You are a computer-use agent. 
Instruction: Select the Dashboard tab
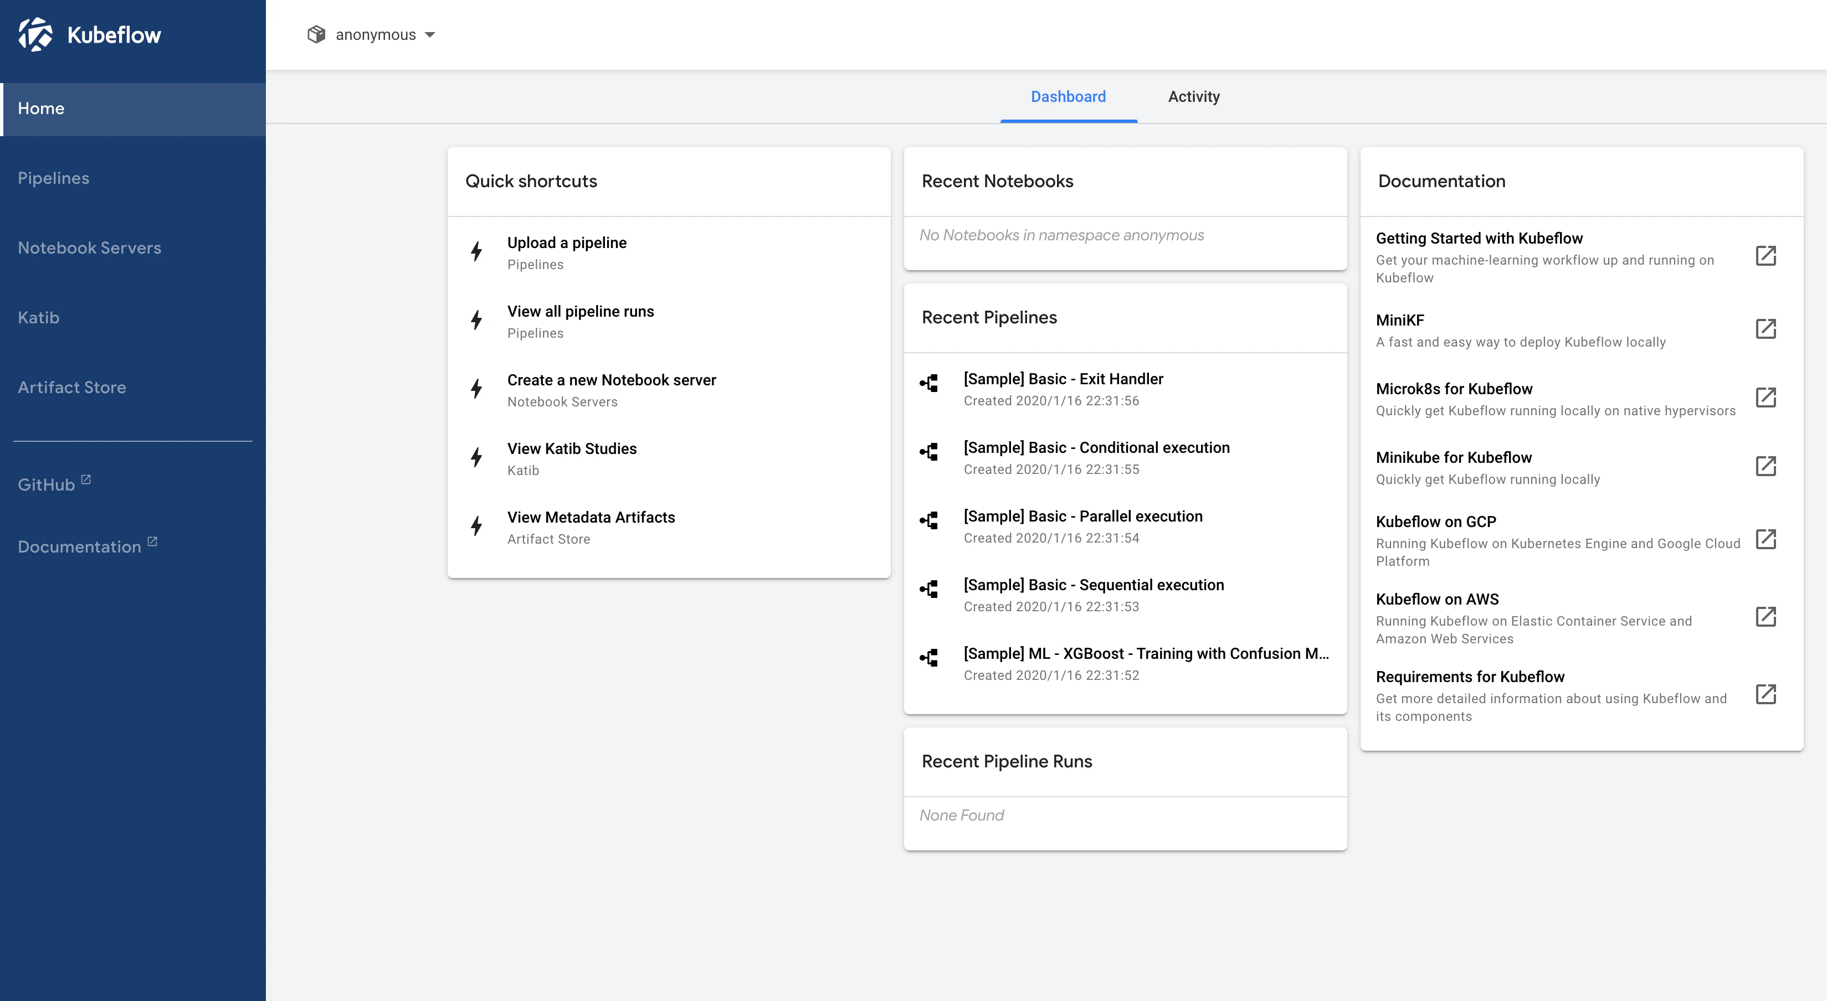click(1068, 96)
